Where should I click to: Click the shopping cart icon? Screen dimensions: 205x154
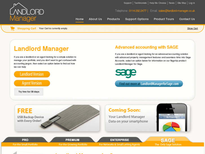[x=13, y=29]
